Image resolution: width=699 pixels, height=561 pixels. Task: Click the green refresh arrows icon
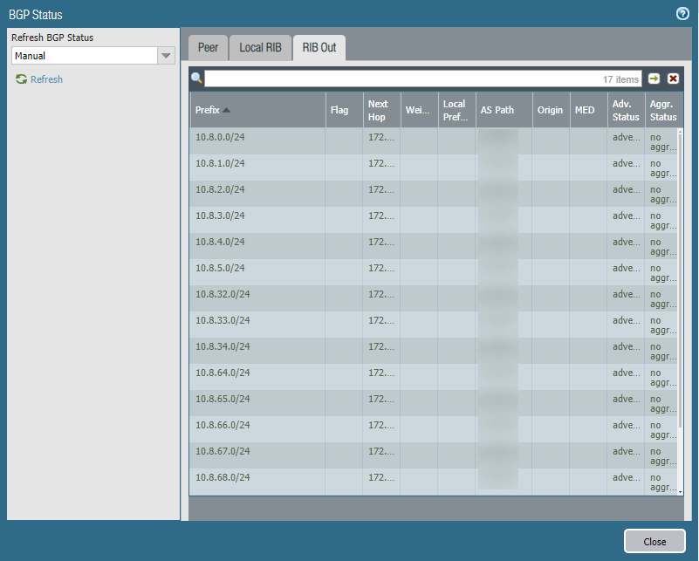coord(21,79)
